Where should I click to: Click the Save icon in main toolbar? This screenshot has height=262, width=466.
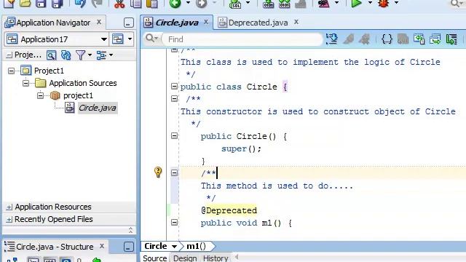pyautogui.click(x=41, y=4)
